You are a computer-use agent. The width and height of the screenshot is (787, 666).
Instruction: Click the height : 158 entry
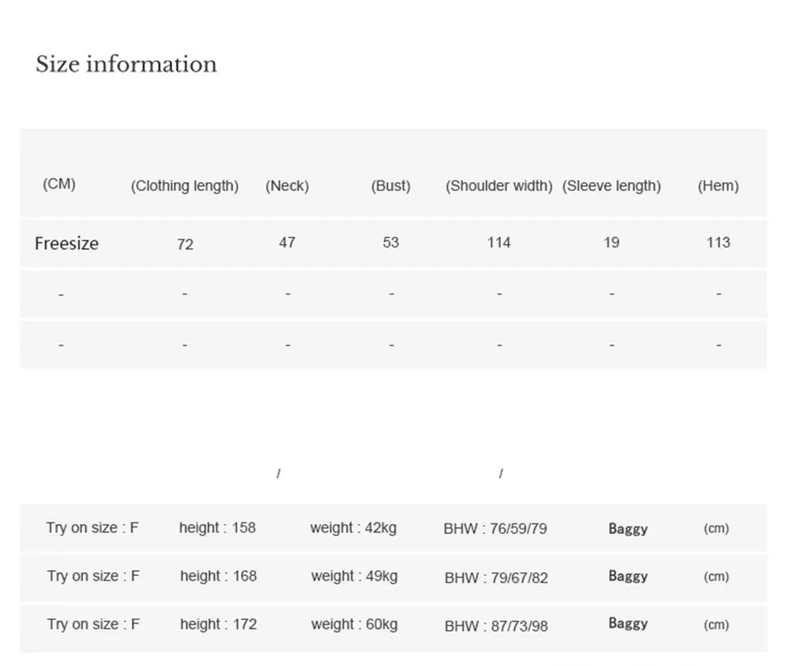click(x=217, y=528)
